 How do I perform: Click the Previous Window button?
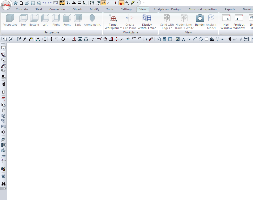239,22
